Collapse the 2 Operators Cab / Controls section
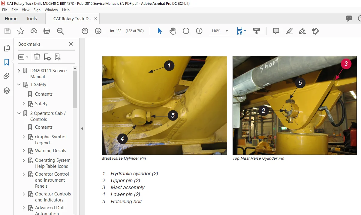This screenshot has width=361, height=215. 19,113
